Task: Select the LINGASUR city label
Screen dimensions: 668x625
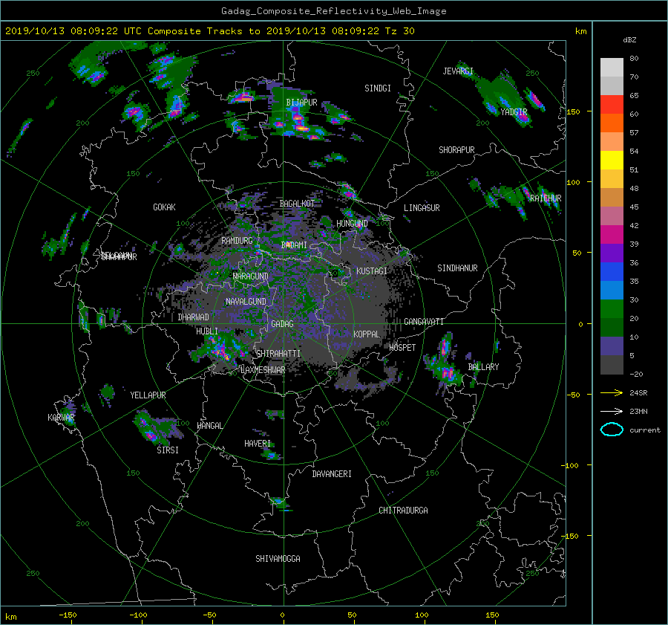Action: coord(422,208)
